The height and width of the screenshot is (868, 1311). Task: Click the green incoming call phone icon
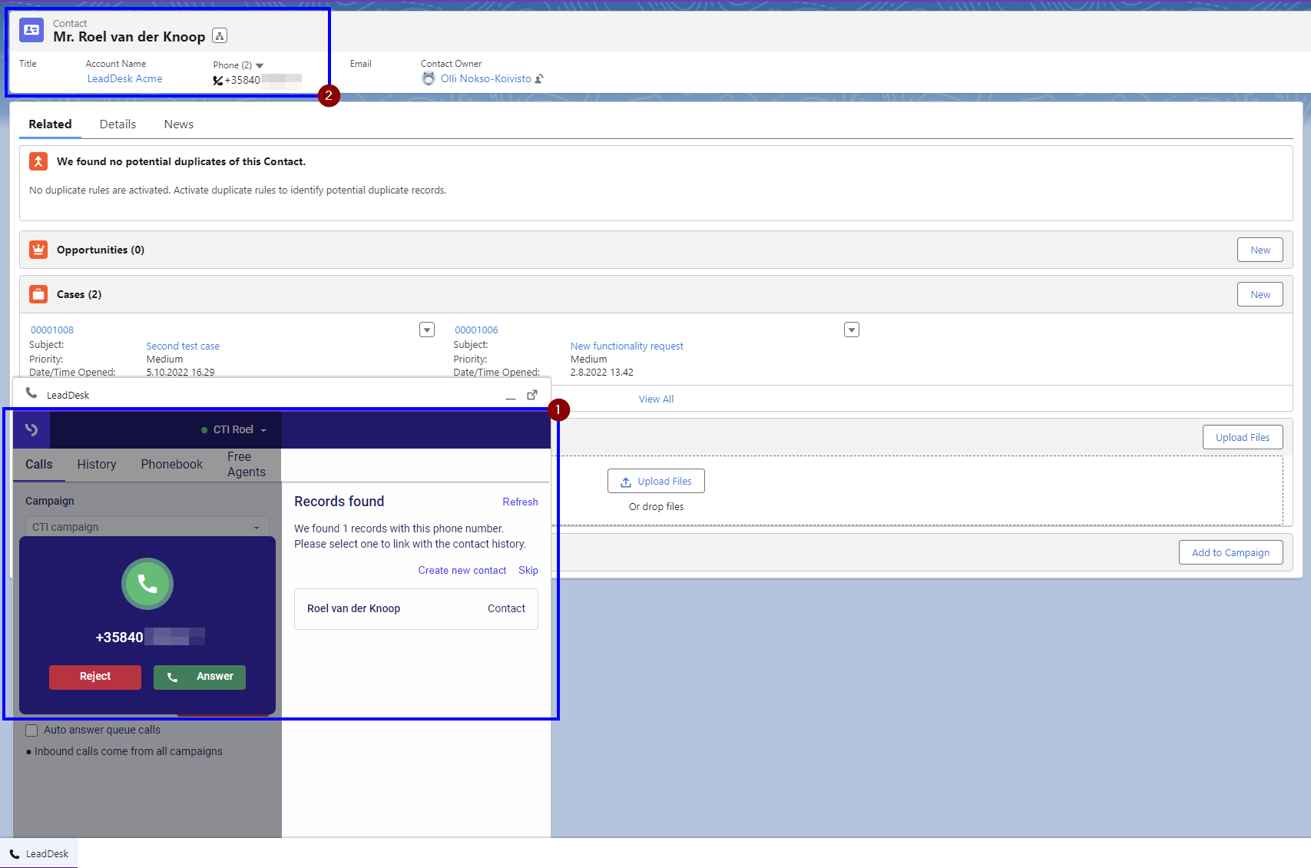[x=147, y=584]
